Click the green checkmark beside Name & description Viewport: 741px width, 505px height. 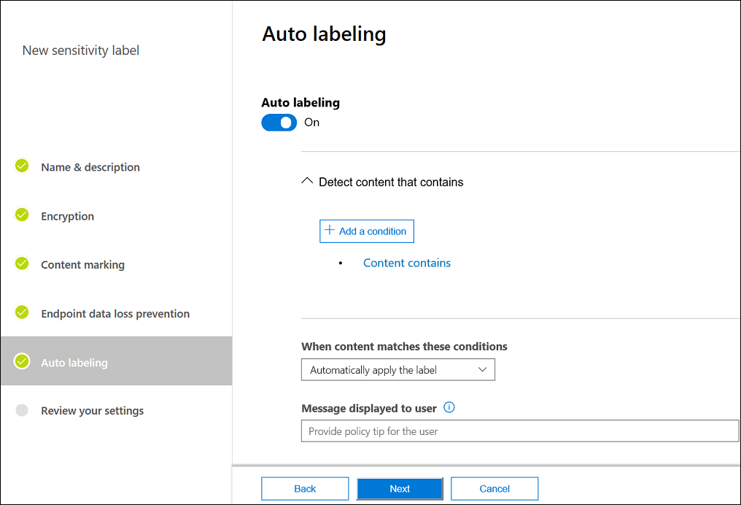pos(22,166)
